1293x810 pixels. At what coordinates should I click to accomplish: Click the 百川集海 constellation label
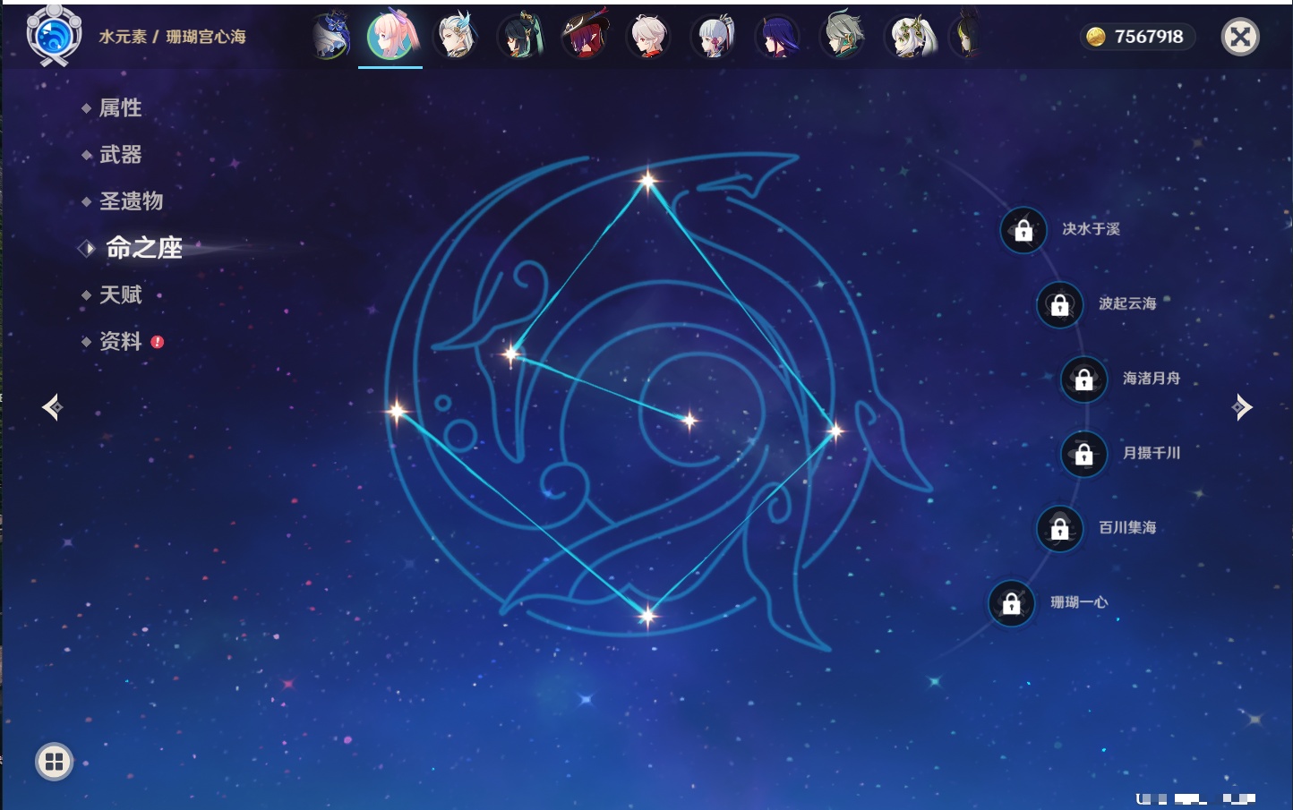[x=1127, y=528]
